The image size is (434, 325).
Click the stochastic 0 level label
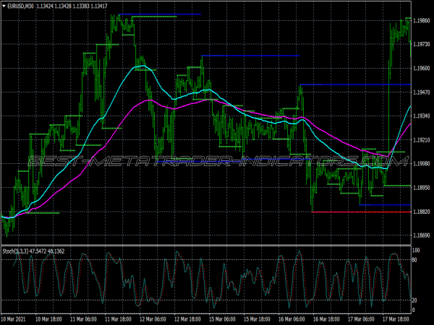tap(414, 310)
